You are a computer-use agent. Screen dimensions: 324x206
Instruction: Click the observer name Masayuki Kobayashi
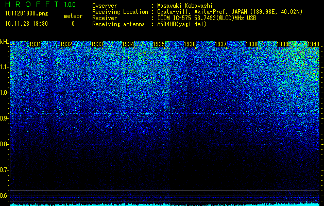[x=185, y=6]
